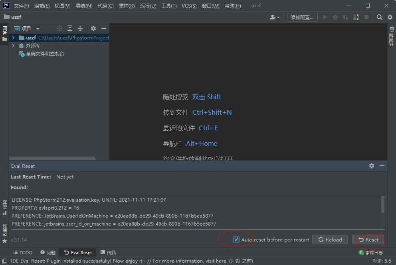Click the Reload button
This screenshot has height=265, width=396.
[x=330, y=239]
